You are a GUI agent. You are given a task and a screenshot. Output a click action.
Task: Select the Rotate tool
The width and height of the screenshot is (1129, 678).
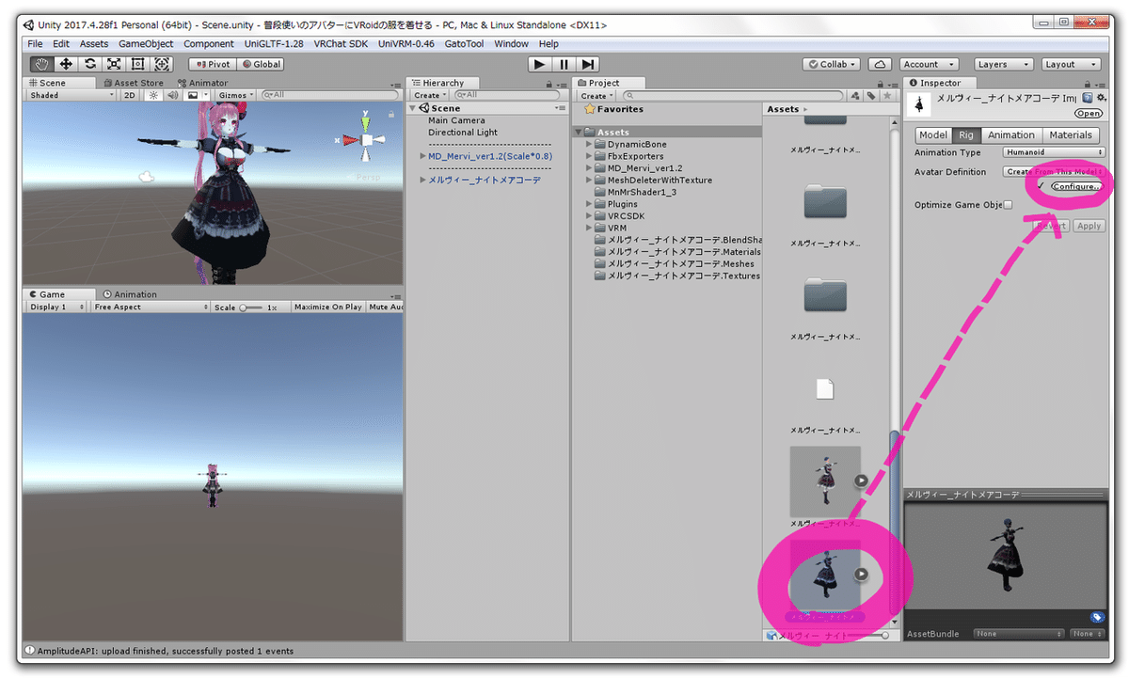(x=90, y=64)
